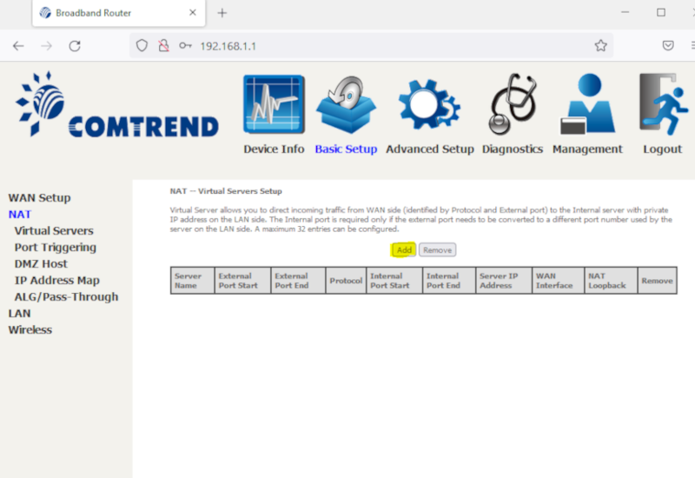Click the Server IP Address header
Image resolution: width=695 pixels, height=478 pixels.
[x=504, y=281]
